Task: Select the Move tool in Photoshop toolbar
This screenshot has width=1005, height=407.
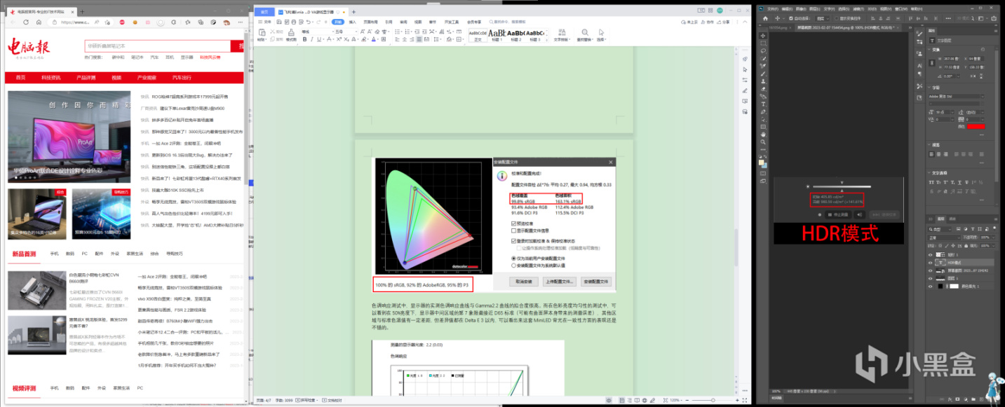Action: 763,36
